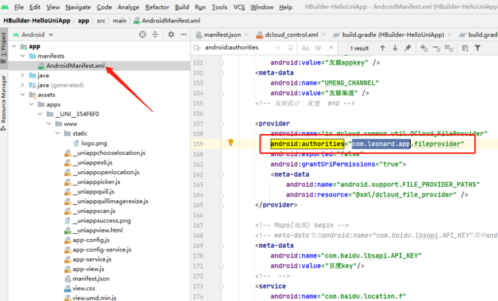Toggle whole Words search option

coord(318,48)
